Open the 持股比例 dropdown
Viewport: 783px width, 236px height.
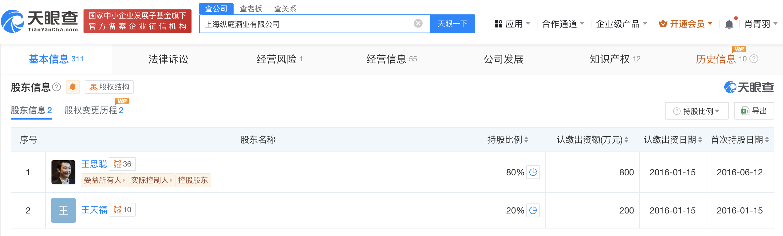tap(697, 111)
